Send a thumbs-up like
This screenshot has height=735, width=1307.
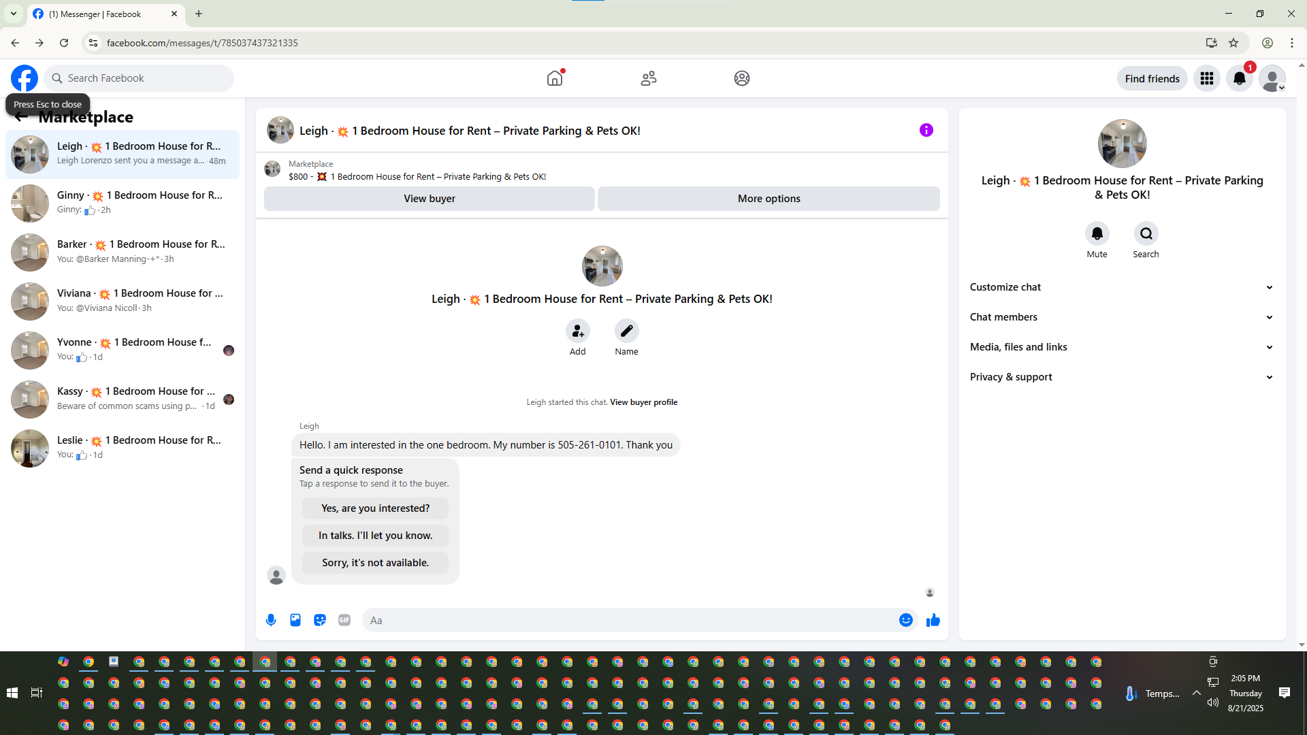(933, 620)
